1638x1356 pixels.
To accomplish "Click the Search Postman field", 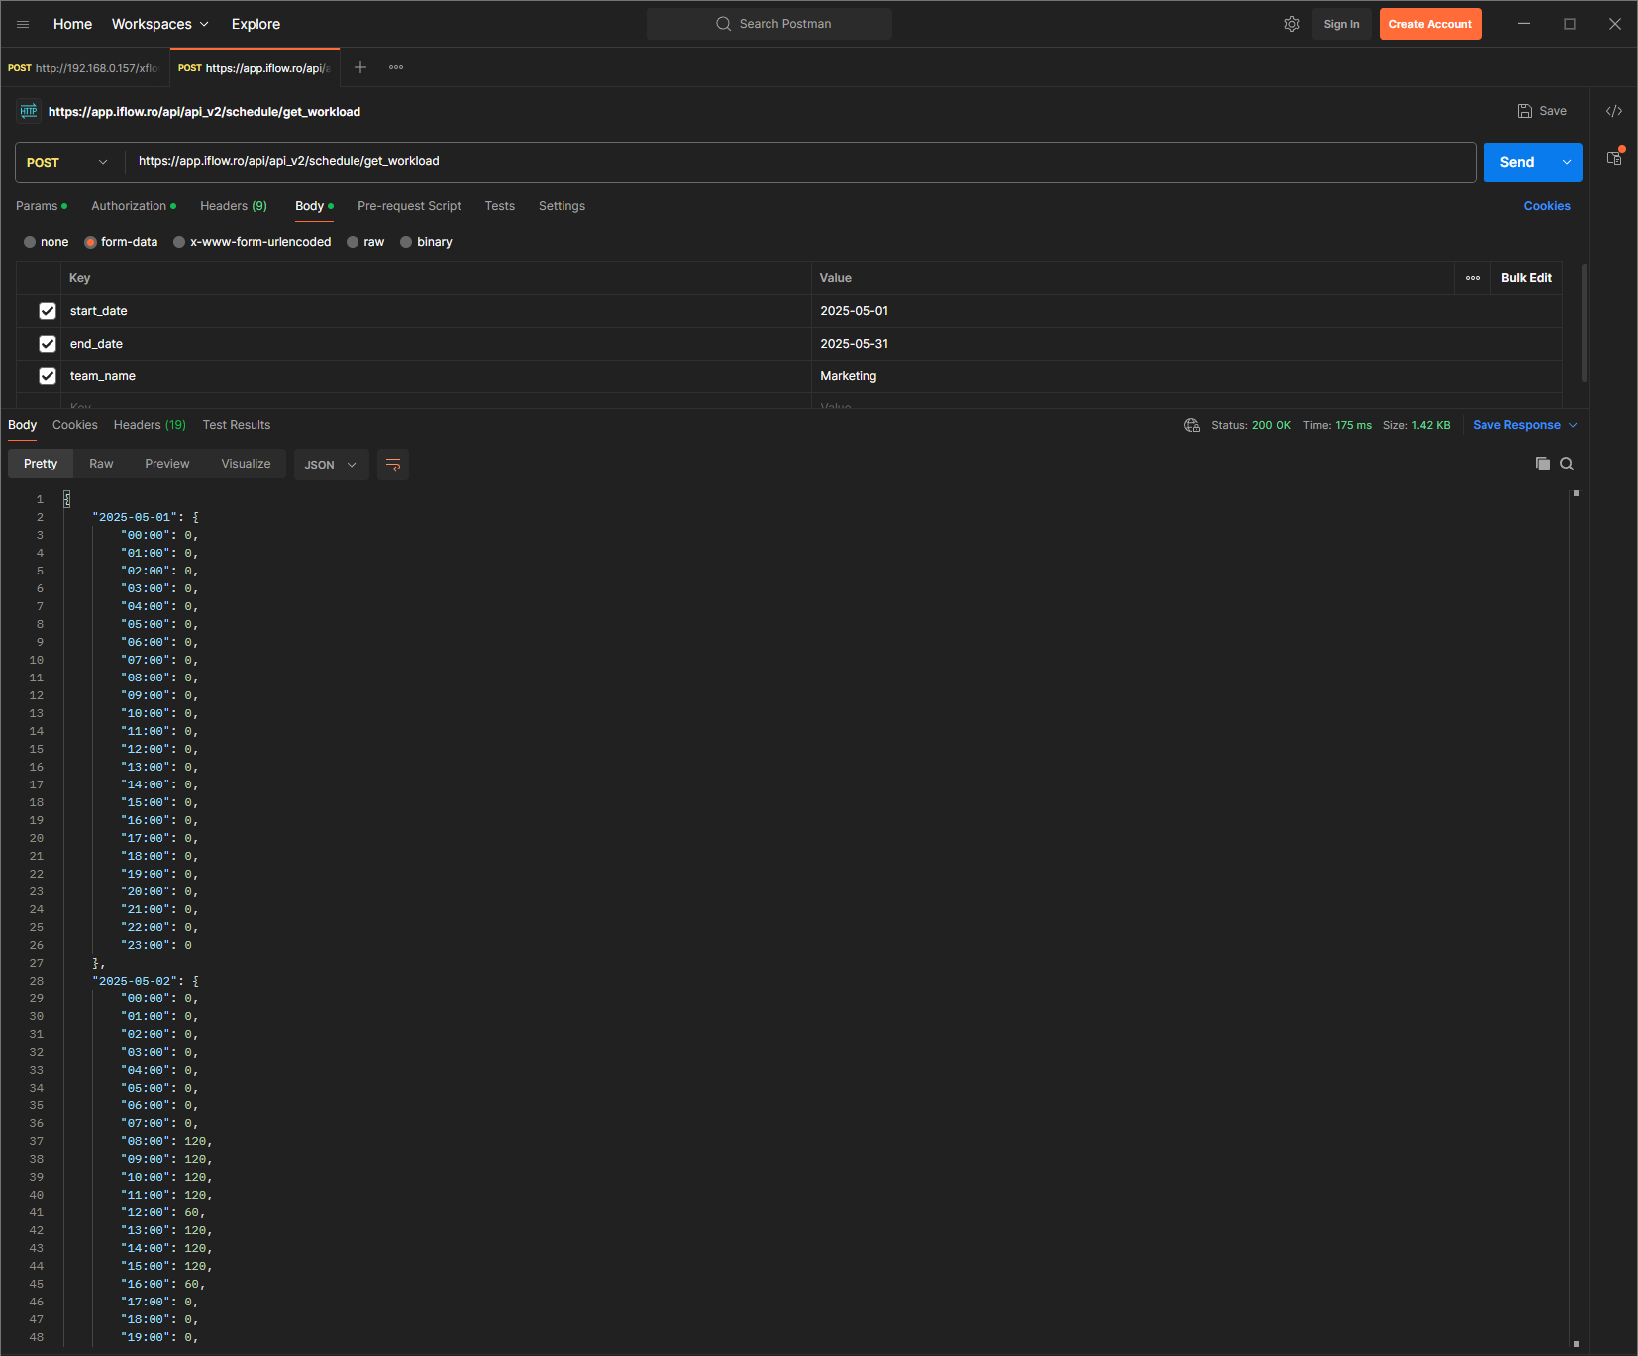I will point(769,24).
